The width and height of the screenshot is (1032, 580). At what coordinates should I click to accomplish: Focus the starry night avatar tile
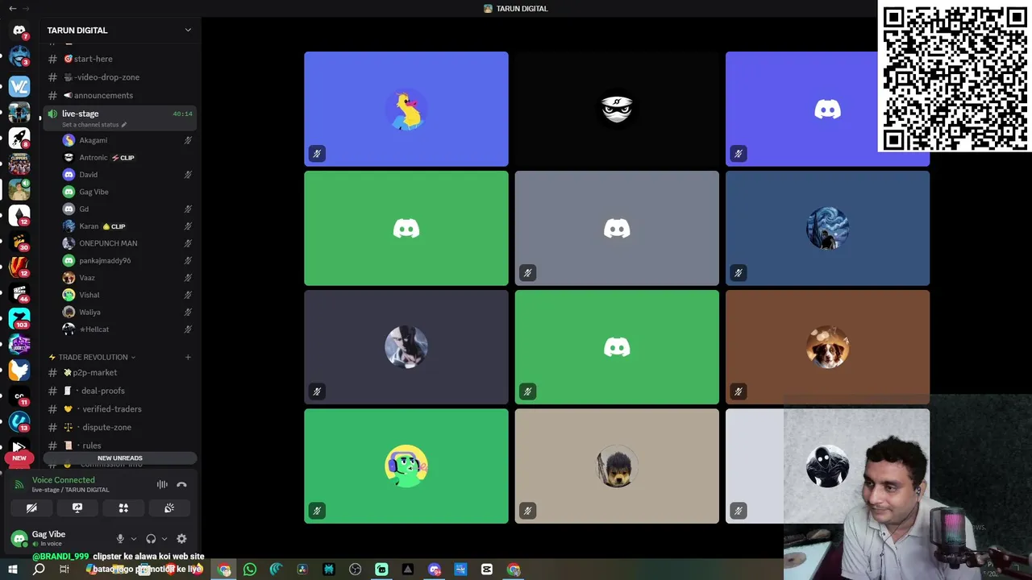(x=827, y=228)
